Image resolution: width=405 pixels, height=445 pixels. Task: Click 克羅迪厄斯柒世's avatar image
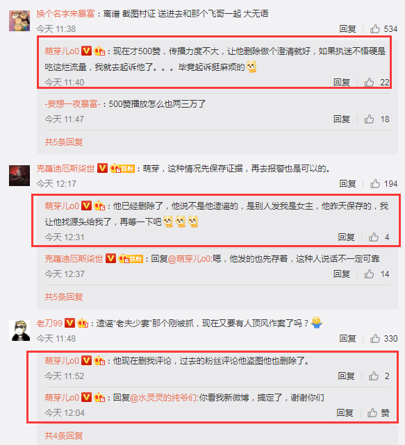pos(19,176)
